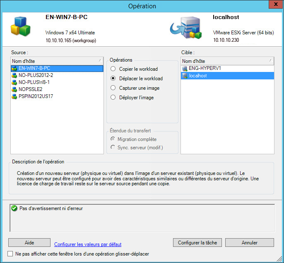284x263 pixels.
Task: Select the 'Copier le workload' radio option
Action: tap(113, 69)
